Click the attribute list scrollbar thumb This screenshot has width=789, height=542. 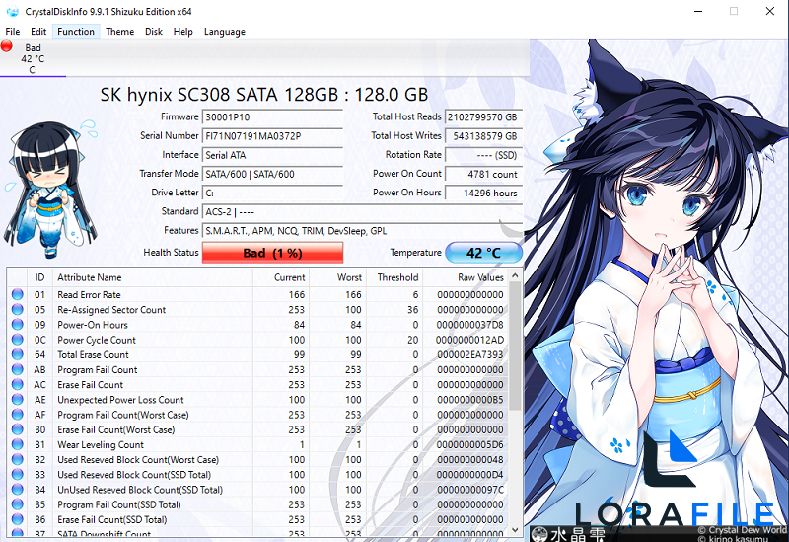tap(515, 347)
